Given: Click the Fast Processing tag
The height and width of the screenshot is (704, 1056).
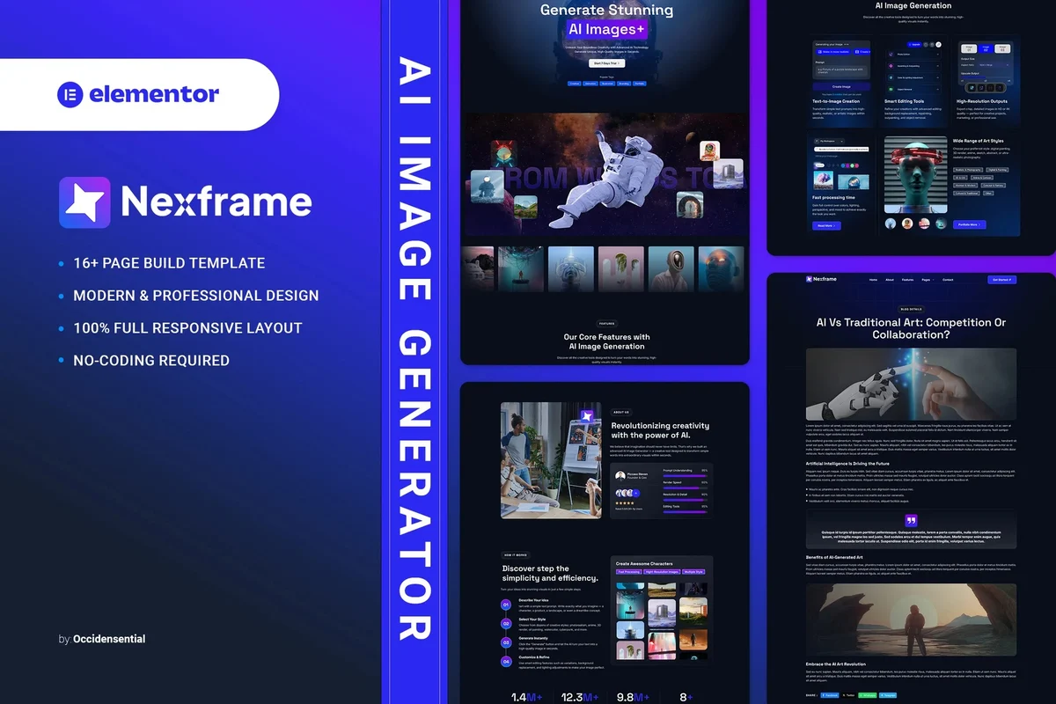Looking at the screenshot, I should coord(629,572).
